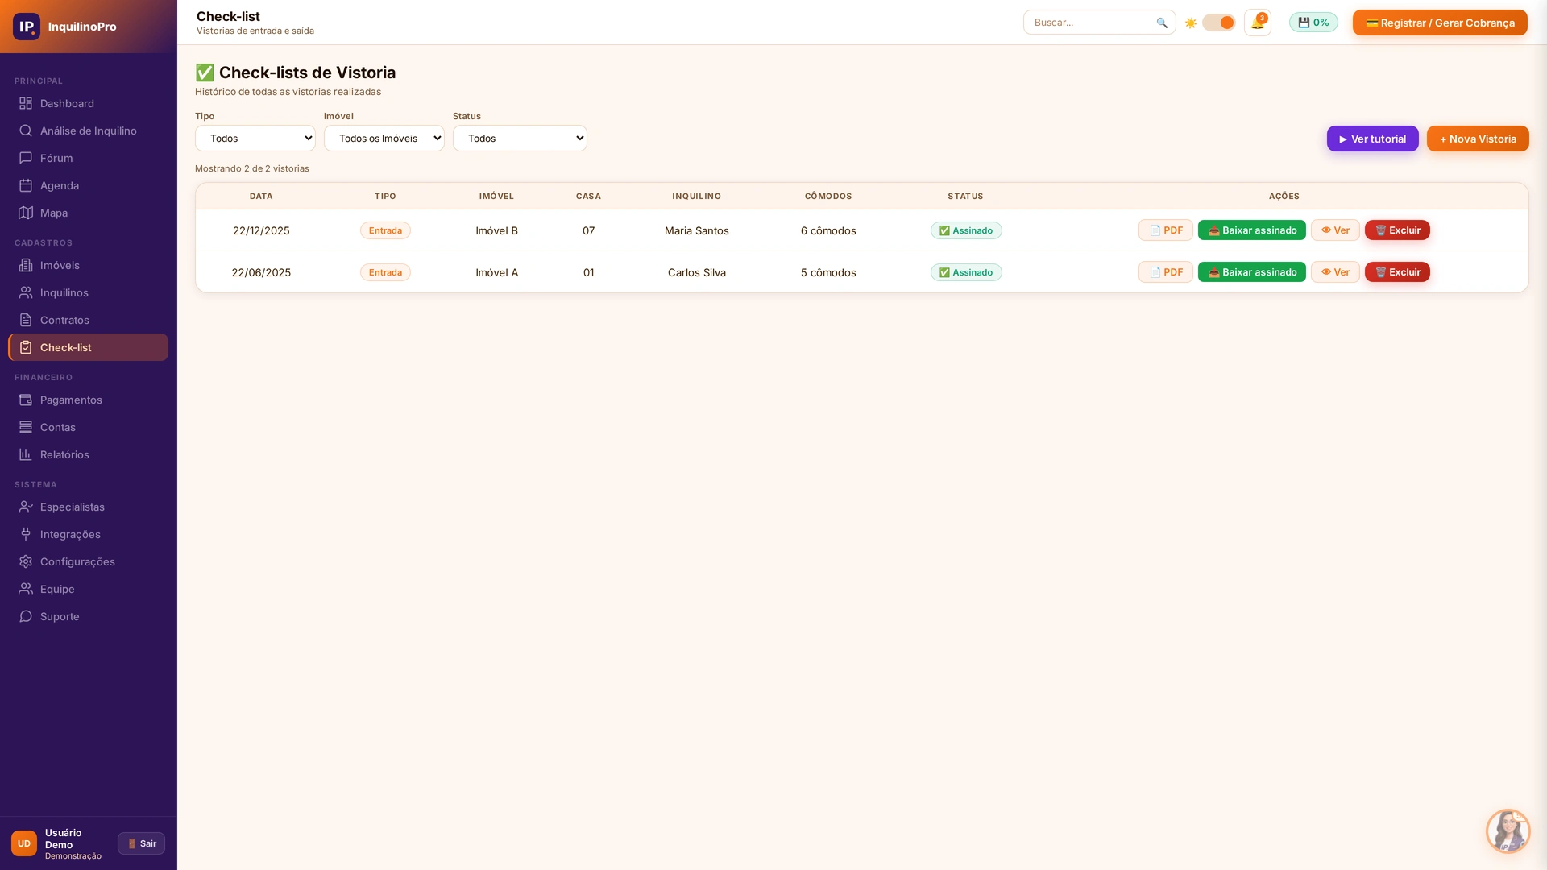The image size is (1547, 870).
Task: Toggle the dark mode switch
Action: click(x=1218, y=23)
